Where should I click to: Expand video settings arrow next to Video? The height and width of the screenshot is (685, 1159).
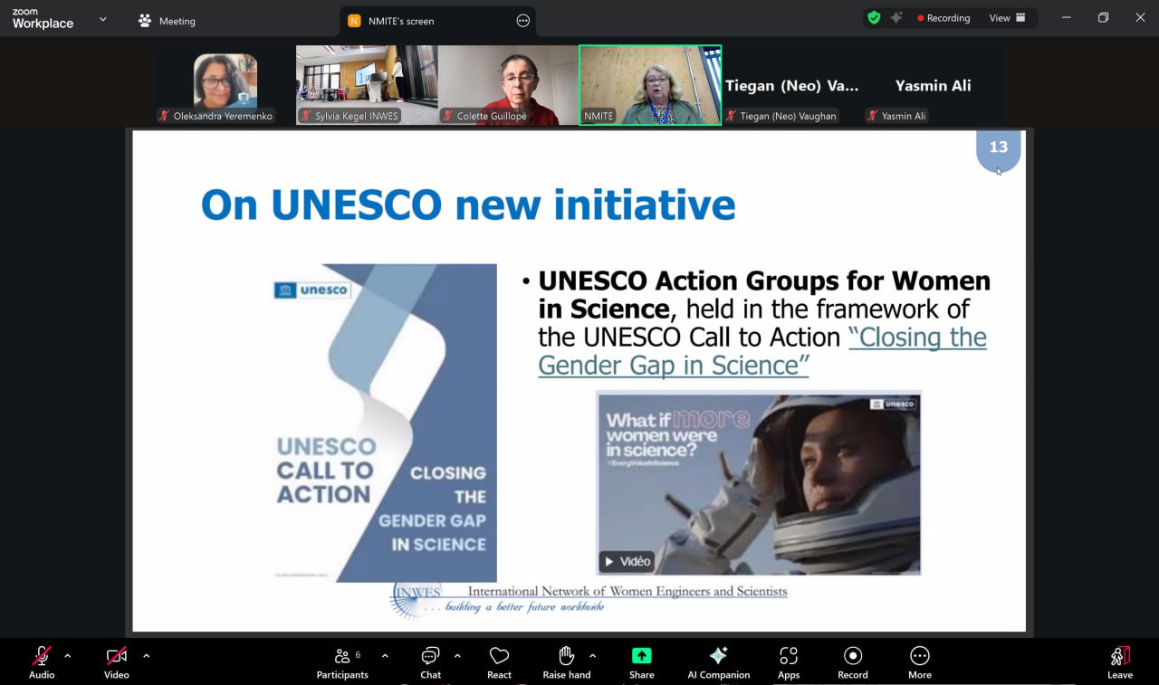[147, 655]
